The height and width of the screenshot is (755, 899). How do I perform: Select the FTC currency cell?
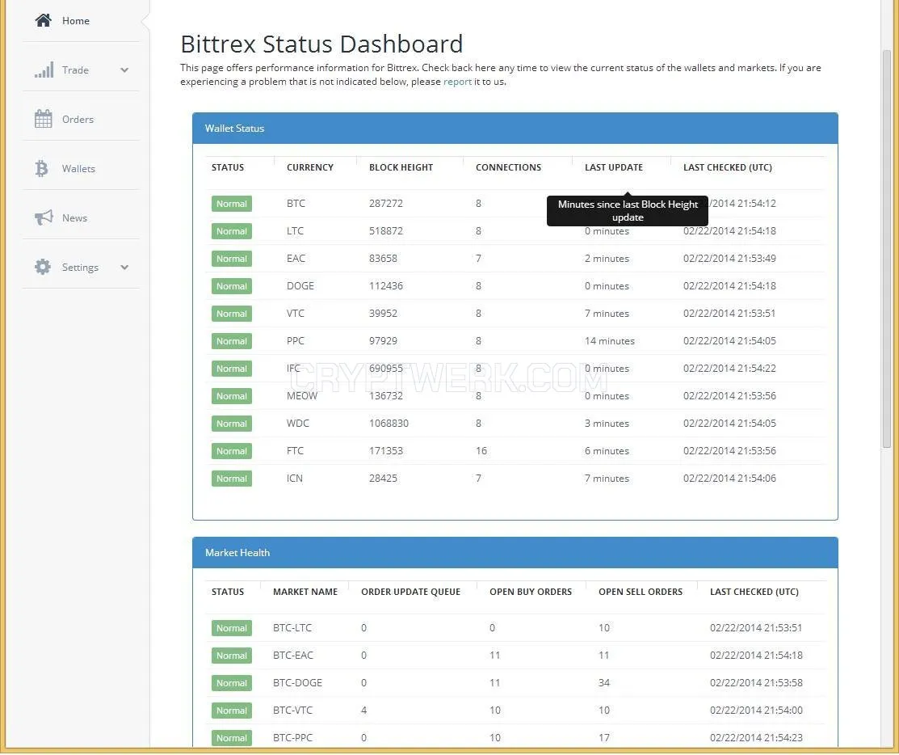(x=296, y=451)
